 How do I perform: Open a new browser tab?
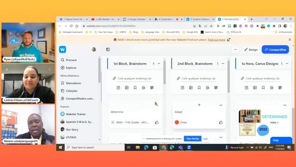click(252, 19)
